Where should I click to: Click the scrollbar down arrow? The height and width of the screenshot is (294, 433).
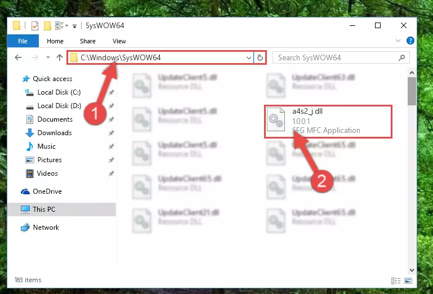pos(412,270)
